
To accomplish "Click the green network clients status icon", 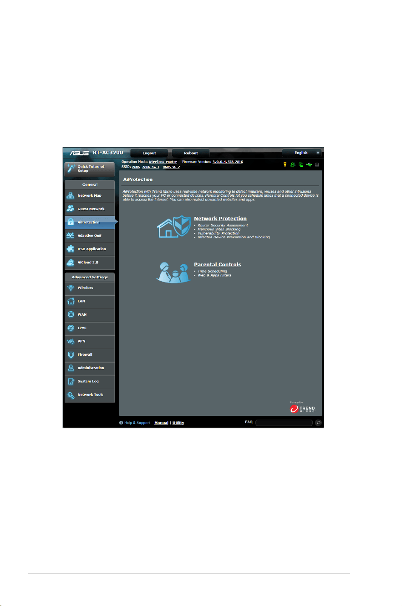I will coord(301,164).
